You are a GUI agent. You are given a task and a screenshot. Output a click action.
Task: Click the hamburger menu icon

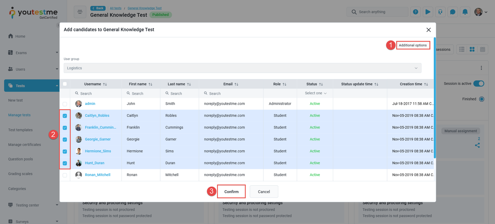click(x=80, y=12)
